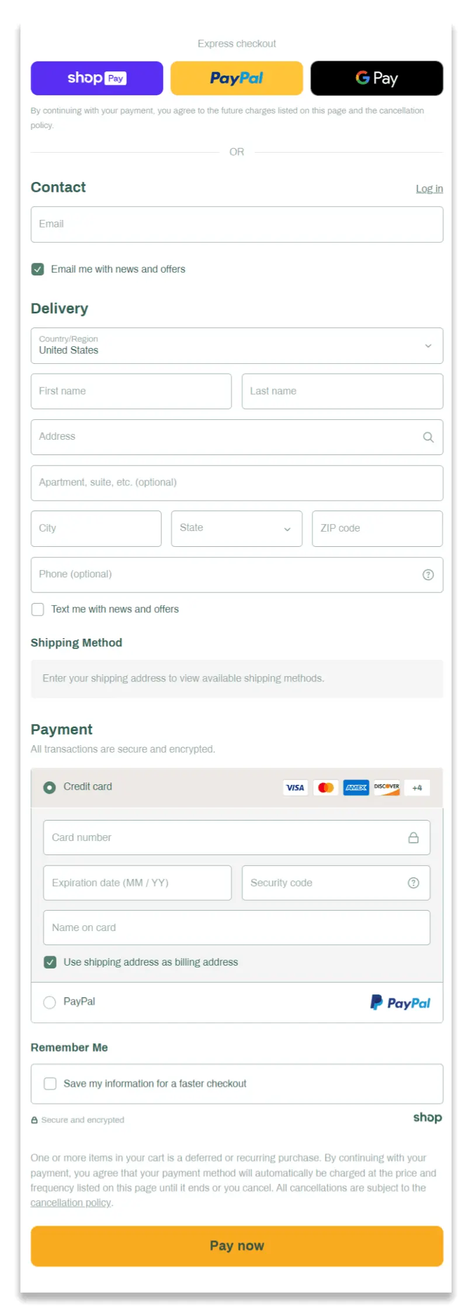Viewport: 472px width, 1313px height.
Task: Uncheck Email me with news and offers
Action: click(38, 269)
